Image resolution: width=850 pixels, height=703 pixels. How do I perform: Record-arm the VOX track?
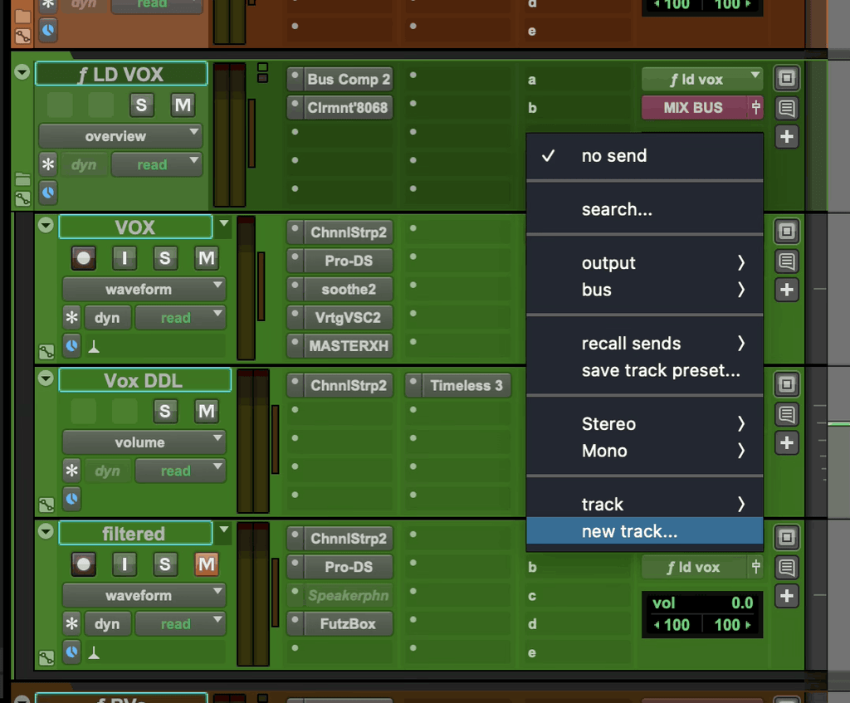pos(84,259)
